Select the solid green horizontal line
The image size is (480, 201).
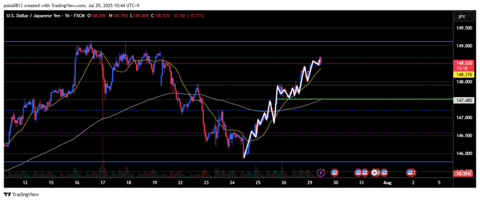pos(375,99)
